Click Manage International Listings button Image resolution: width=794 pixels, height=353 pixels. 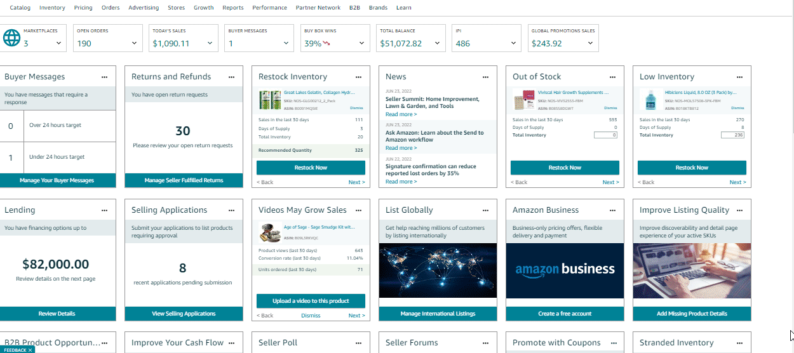[438, 314]
